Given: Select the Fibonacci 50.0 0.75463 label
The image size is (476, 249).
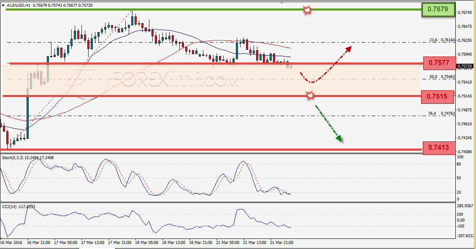Looking at the screenshot, I should (x=442, y=77).
